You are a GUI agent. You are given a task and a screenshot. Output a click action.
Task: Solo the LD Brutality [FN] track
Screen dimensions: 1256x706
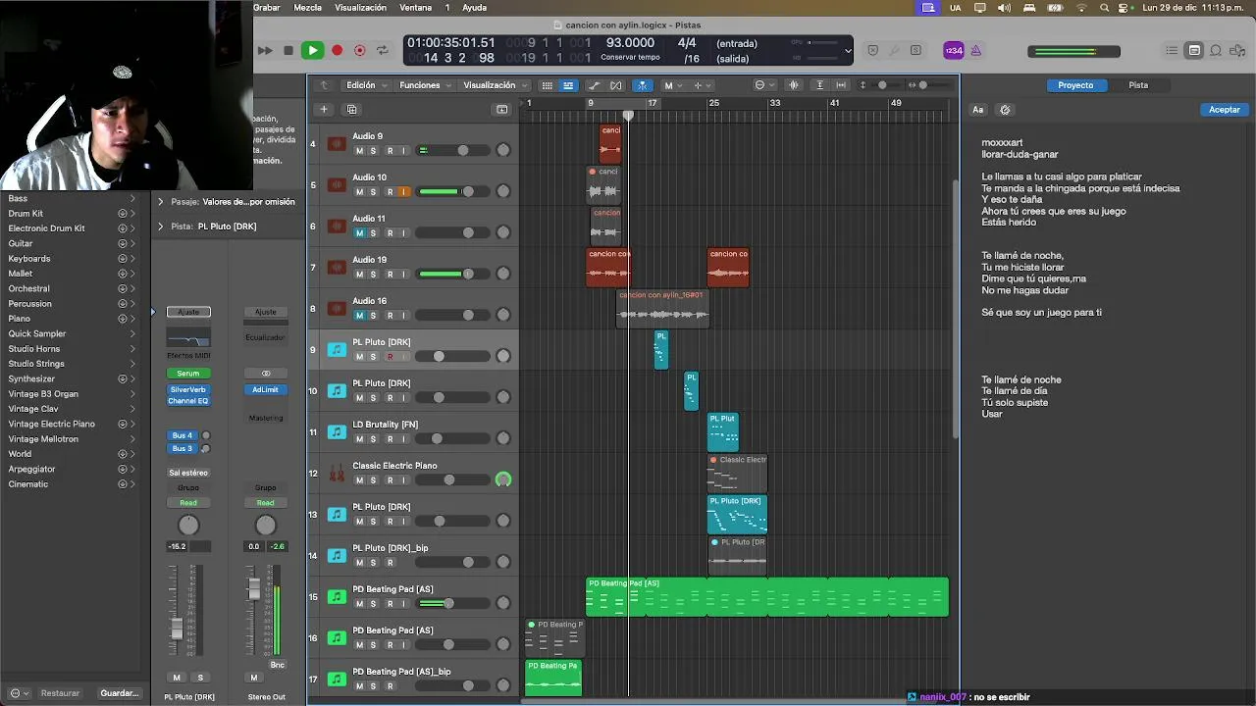(373, 439)
